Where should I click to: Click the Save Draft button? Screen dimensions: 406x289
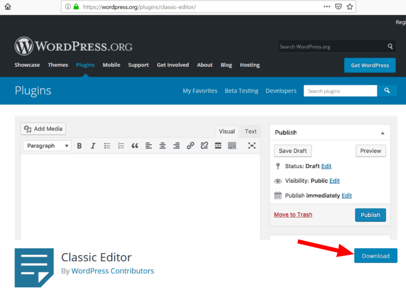[x=293, y=151]
